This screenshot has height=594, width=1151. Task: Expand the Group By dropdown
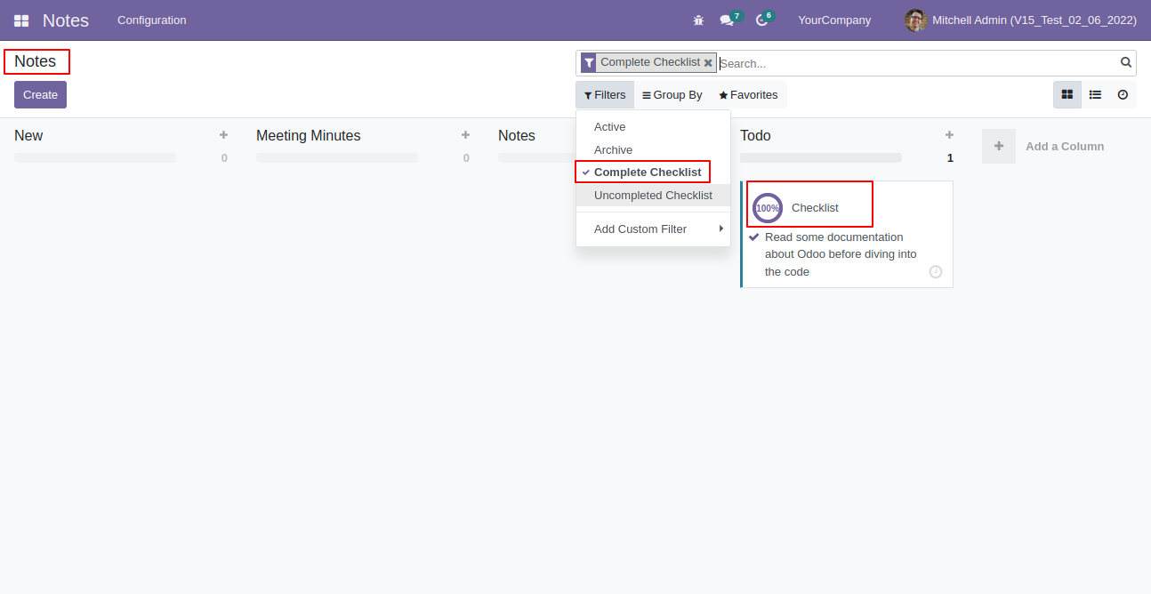[672, 95]
